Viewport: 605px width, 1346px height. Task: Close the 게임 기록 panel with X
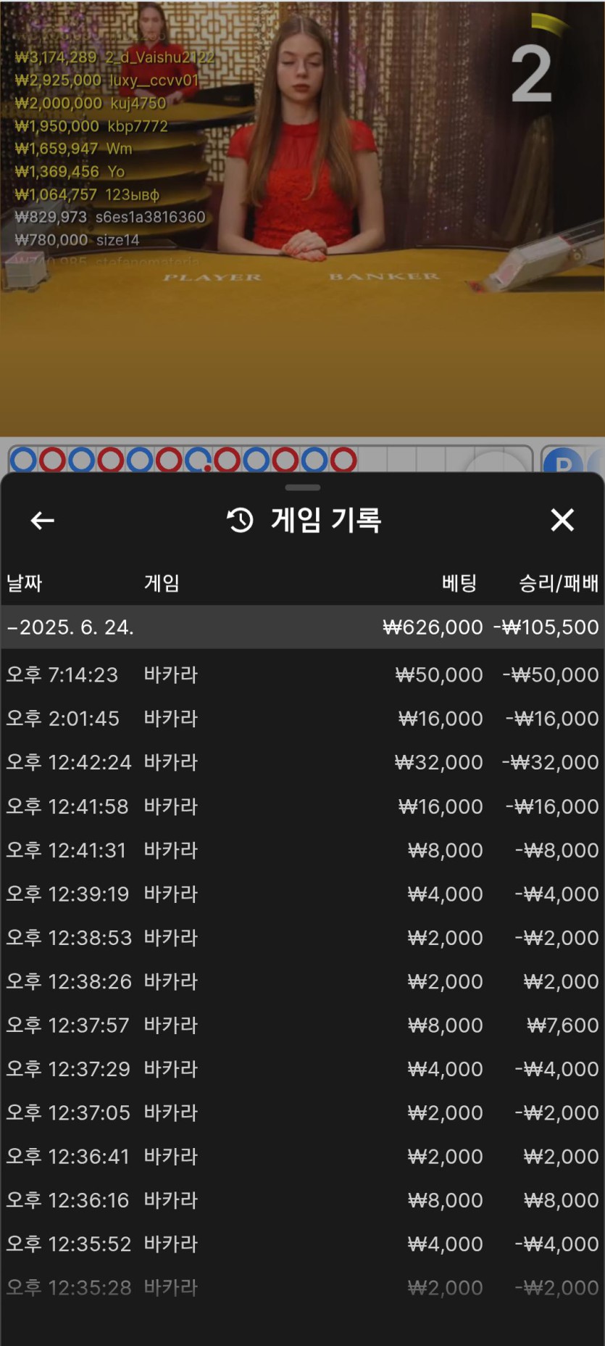pos(562,520)
